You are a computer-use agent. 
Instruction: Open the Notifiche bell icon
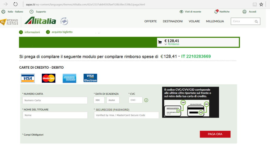(x=216, y=12)
